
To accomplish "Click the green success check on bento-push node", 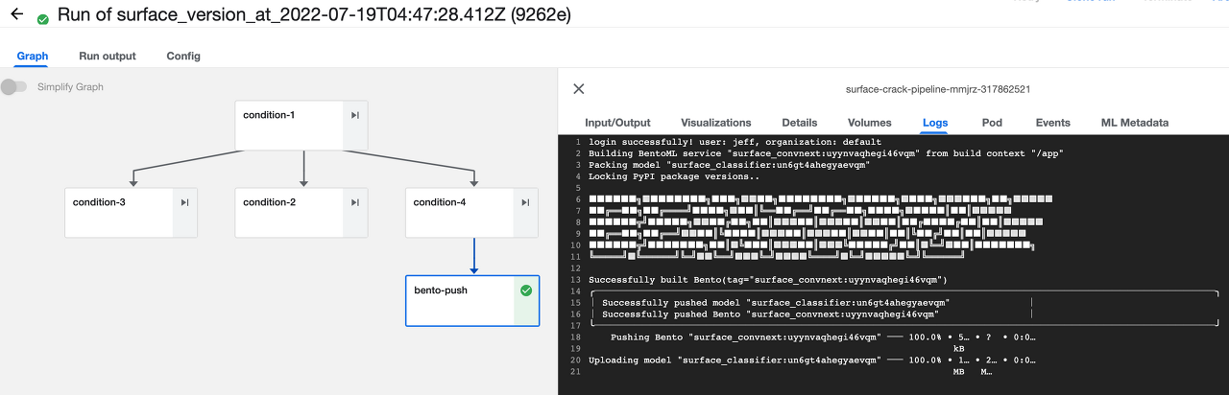I will [x=525, y=290].
